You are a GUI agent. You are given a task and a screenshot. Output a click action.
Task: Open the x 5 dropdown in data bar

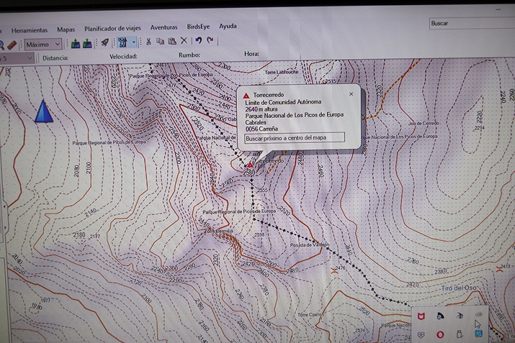(17, 59)
